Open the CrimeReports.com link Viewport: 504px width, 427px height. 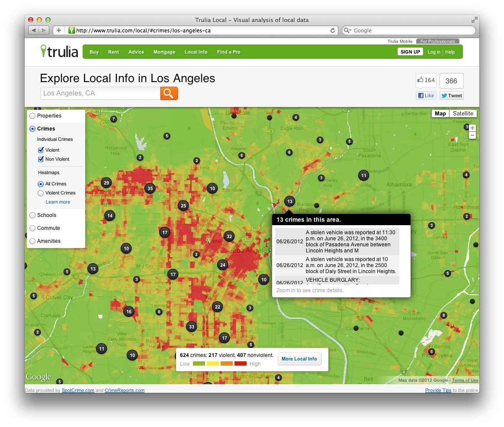click(125, 390)
